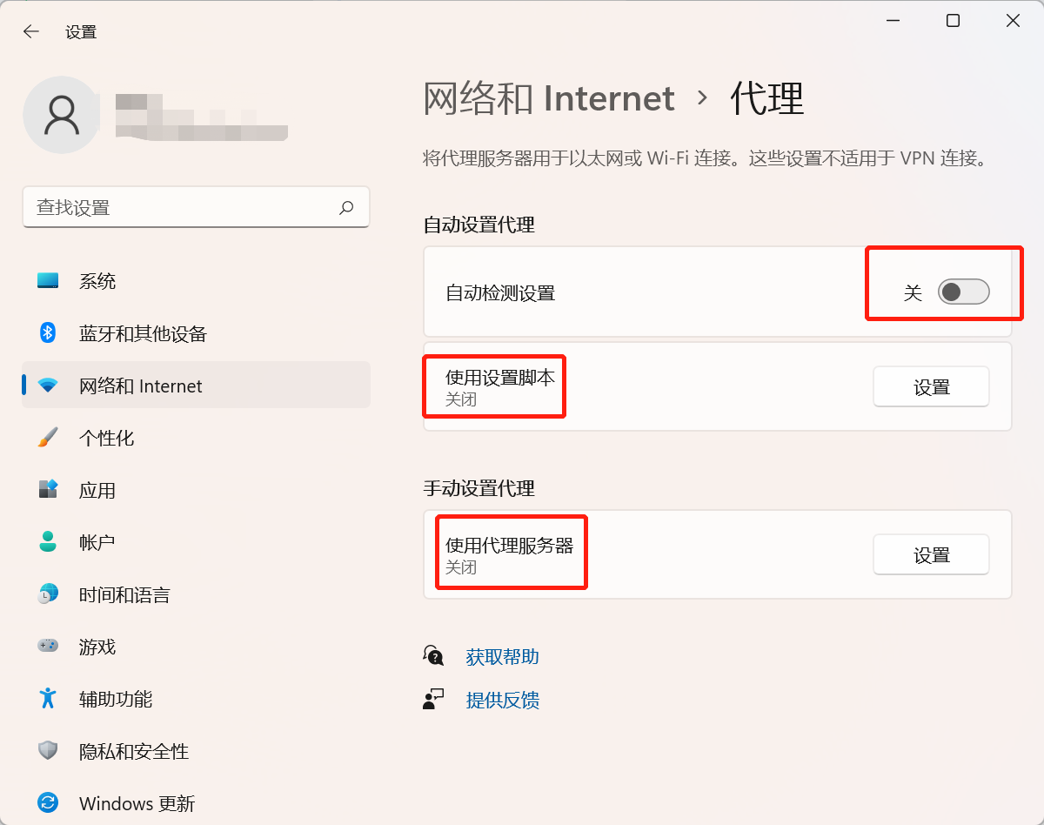Click the Wi-Fi icon for 网络和 Internet
This screenshot has height=825, width=1044.
[x=48, y=386]
